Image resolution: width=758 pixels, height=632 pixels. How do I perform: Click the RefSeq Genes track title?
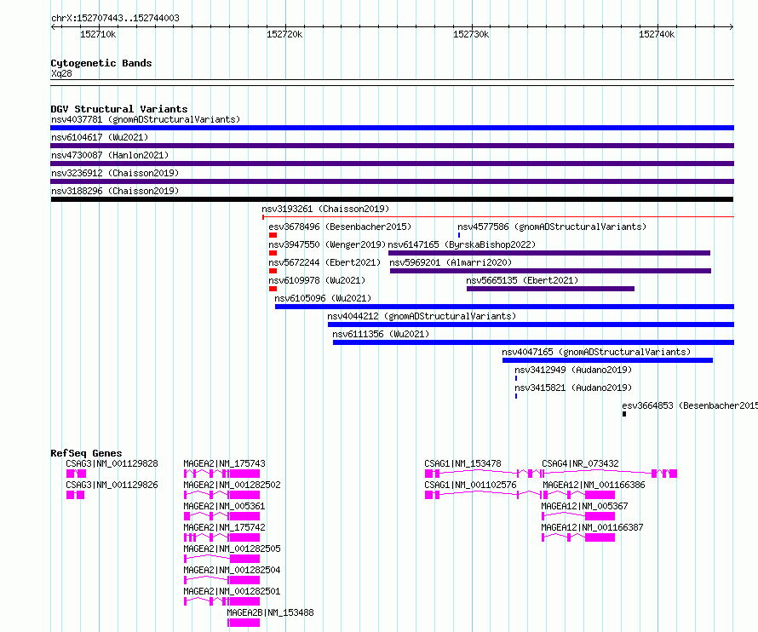tap(86, 453)
